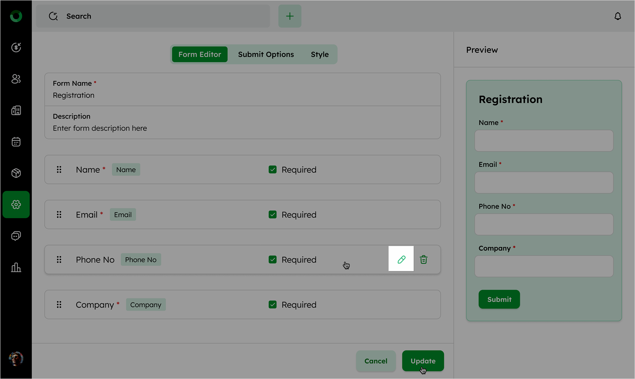Click the pencil edit icon on Phone No
The image size is (635, 379).
click(x=401, y=259)
